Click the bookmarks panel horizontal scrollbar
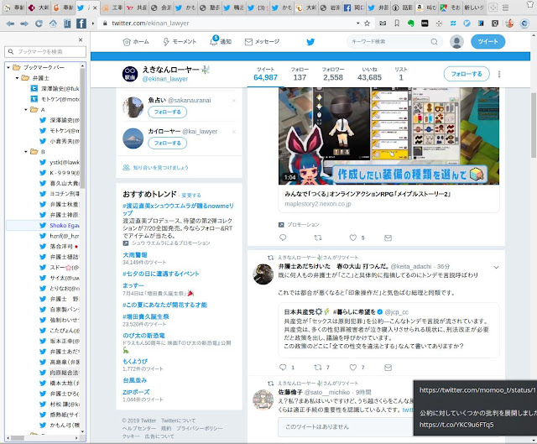537x444 pixels. coord(18,438)
